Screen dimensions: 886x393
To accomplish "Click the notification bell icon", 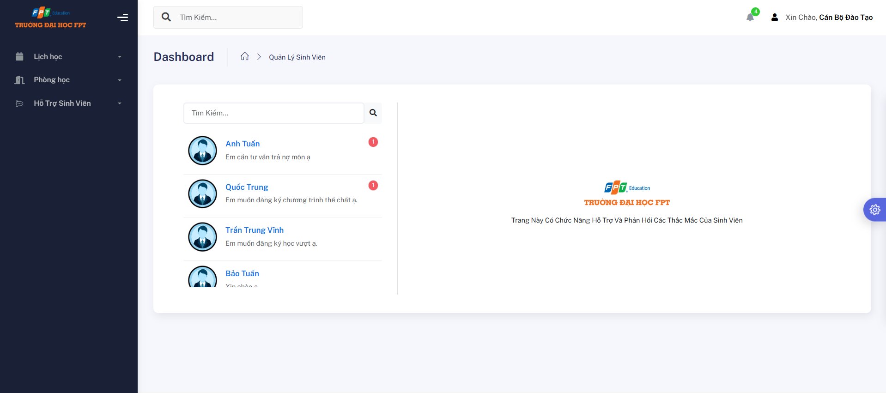I will click(x=750, y=18).
